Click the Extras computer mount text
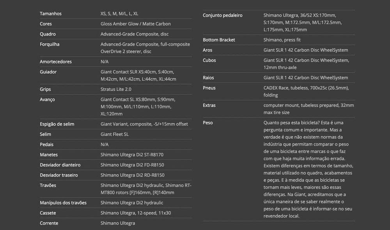This screenshot has width=390, height=230. coord(308,109)
